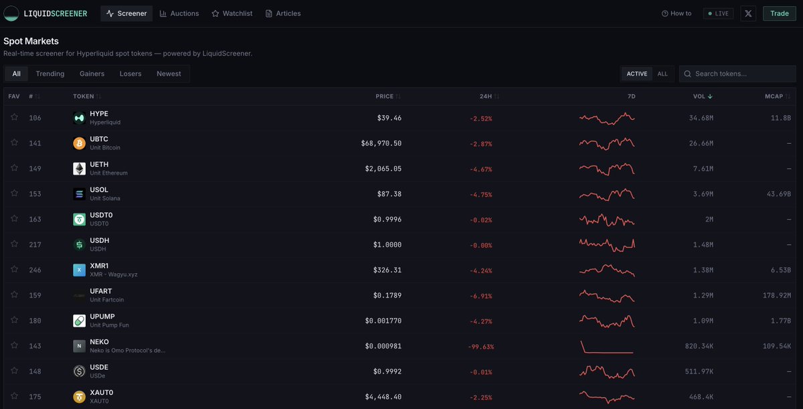Click the LiquidScreener logo icon
The image size is (803, 409).
11,13
